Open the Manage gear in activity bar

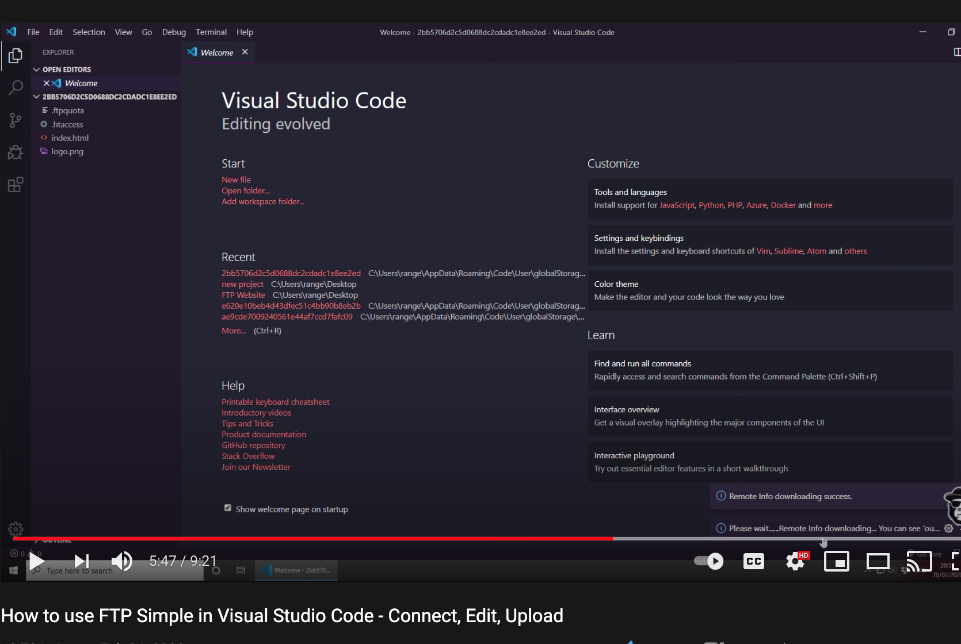point(16,529)
